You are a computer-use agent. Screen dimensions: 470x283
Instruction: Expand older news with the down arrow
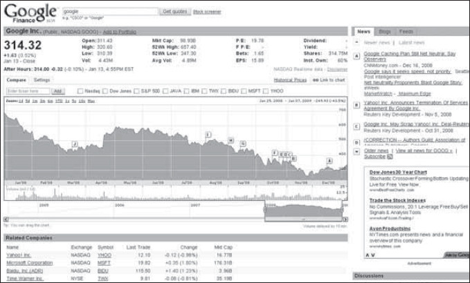(x=356, y=152)
